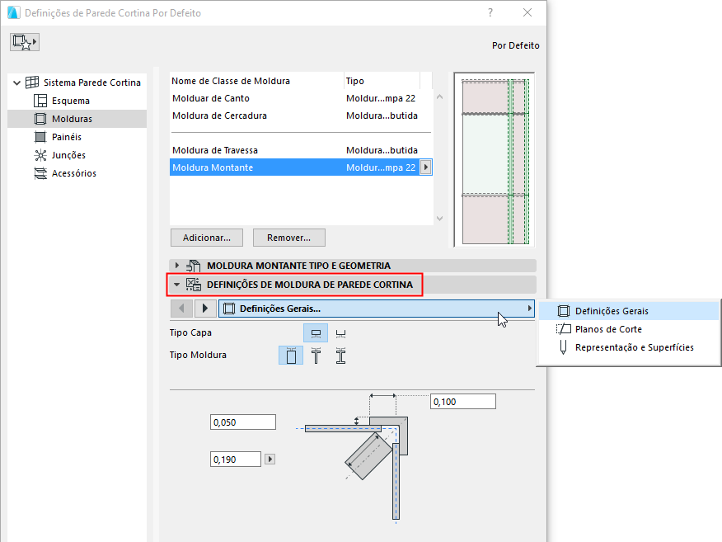This screenshot has width=722, height=542.
Task: Open the Definições Gerais dropdown
Action: point(376,309)
